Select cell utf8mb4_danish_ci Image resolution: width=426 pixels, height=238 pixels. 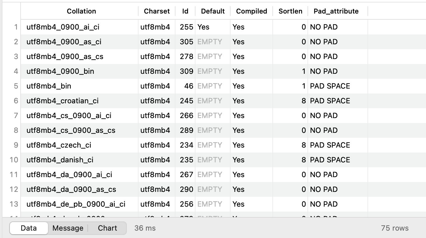pos(60,160)
